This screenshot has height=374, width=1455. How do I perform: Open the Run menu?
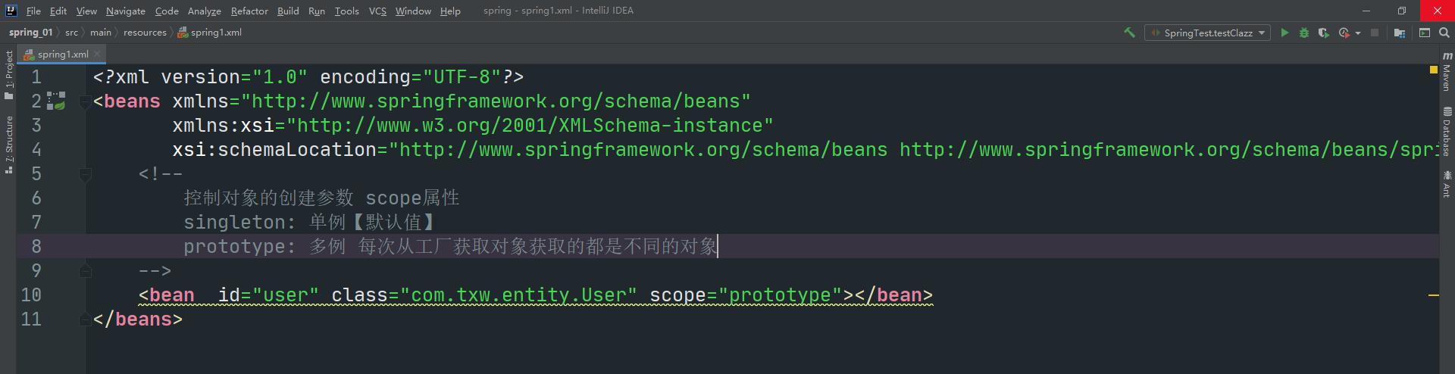(317, 11)
